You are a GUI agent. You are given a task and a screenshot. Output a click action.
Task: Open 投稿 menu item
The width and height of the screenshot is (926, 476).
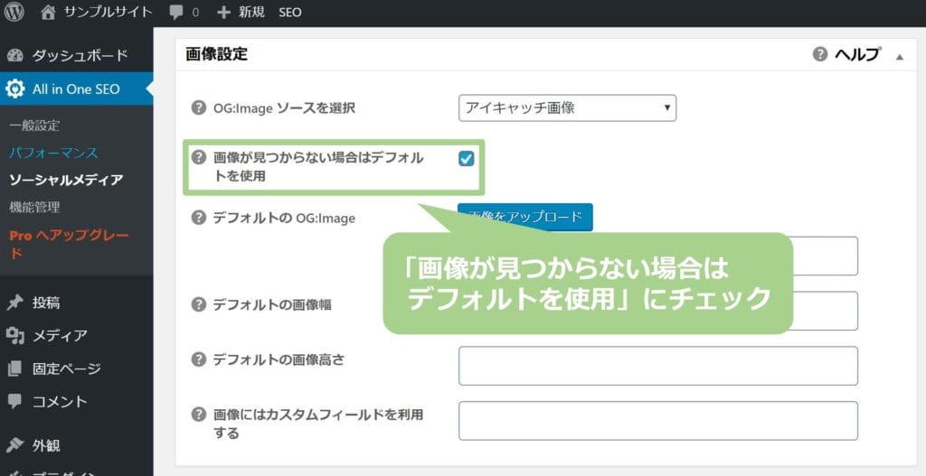[x=46, y=303]
